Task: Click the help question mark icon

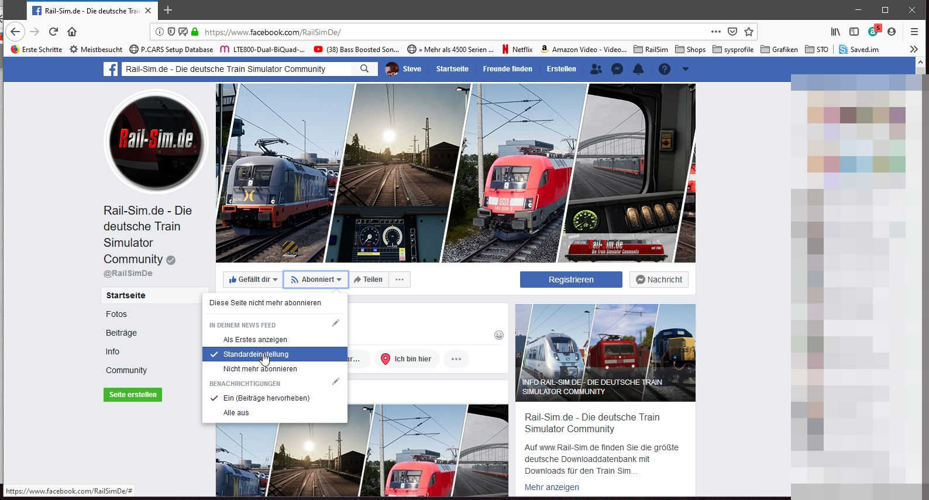Action: [664, 69]
